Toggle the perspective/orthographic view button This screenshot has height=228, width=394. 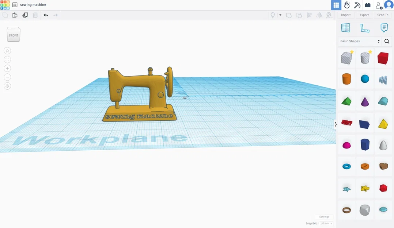(x=7, y=86)
